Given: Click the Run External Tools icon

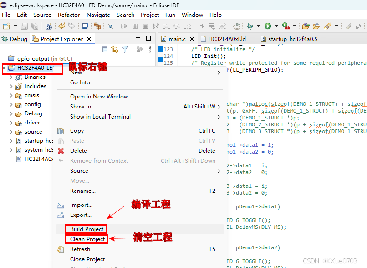Looking at the screenshot, I should tap(286, 26).
